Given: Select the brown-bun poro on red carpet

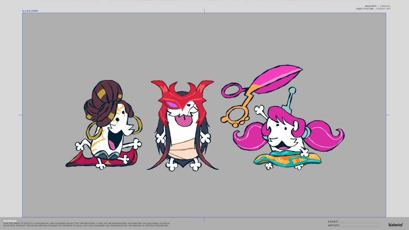Looking at the screenshot, I should pos(104,125).
